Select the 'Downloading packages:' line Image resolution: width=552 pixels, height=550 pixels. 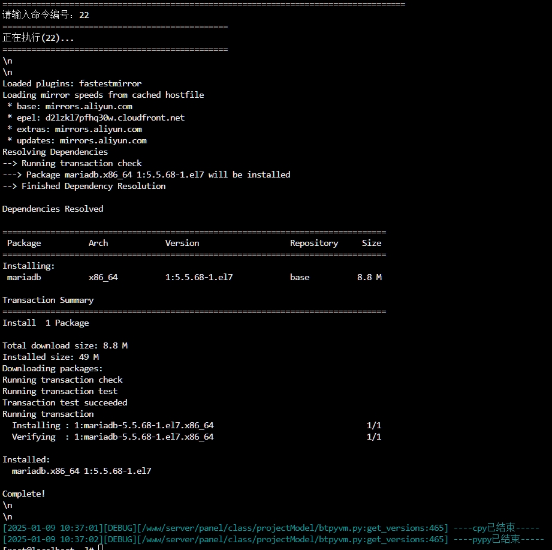click(53, 368)
